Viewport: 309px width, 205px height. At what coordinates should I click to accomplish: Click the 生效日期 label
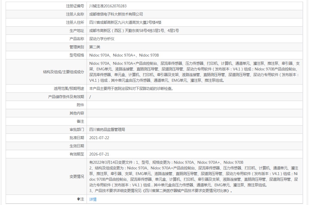point(77,146)
